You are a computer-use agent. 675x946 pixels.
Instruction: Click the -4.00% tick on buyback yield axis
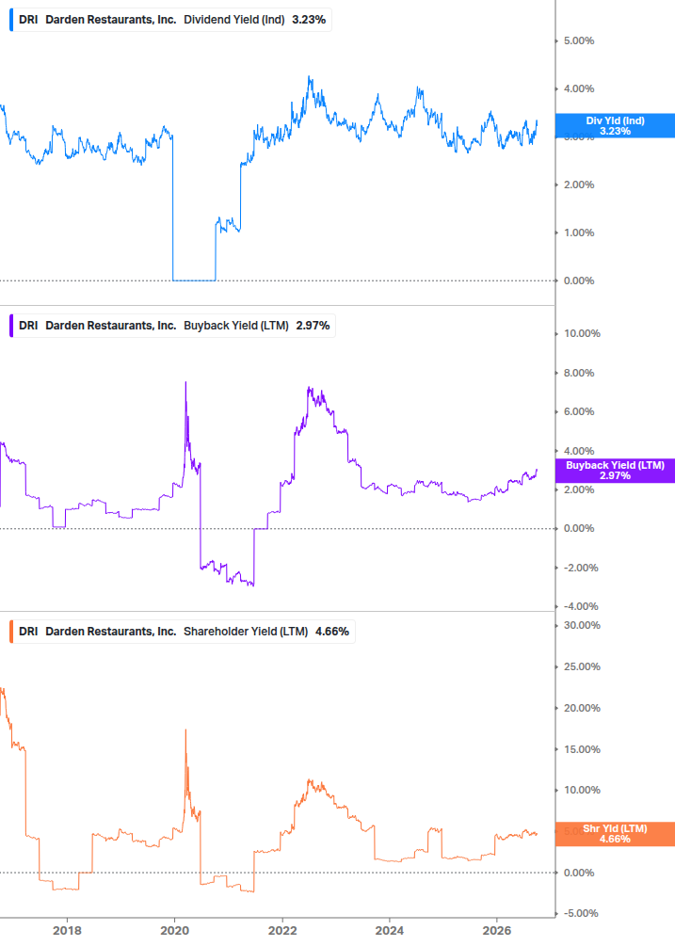[x=581, y=606]
